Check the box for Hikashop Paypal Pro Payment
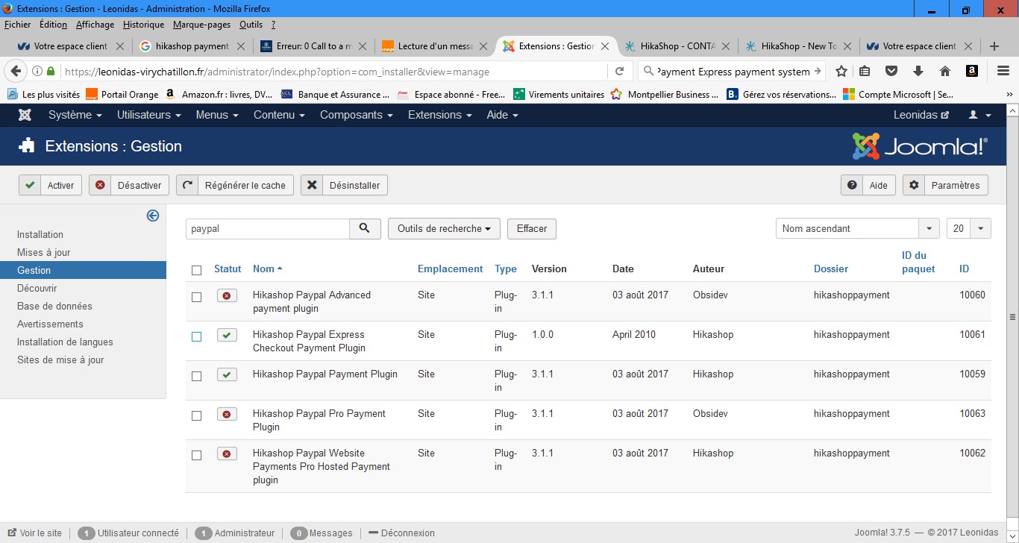Image resolution: width=1019 pixels, height=543 pixels. tap(197, 415)
